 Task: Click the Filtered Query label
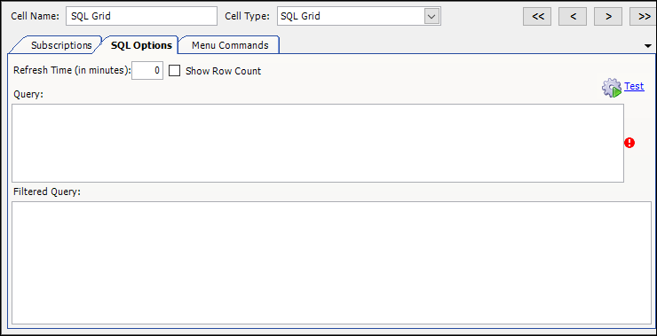pyautogui.click(x=47, y=192)
